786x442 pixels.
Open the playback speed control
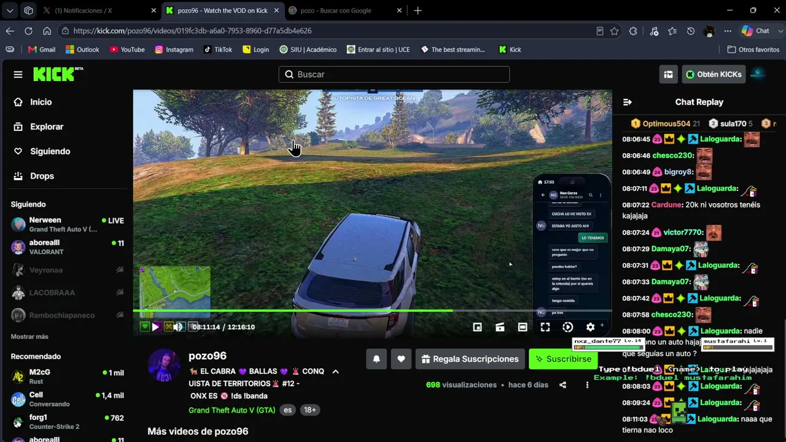[x=567, y=327]
